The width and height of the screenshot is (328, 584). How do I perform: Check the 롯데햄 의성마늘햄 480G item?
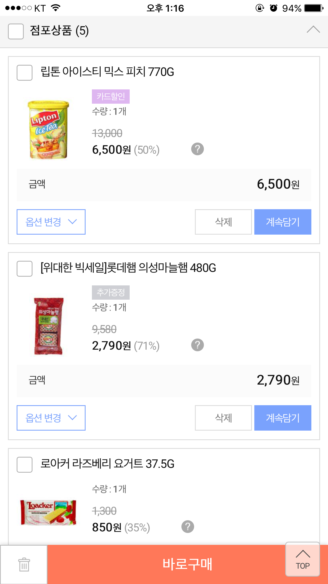(x=25, y=268)
